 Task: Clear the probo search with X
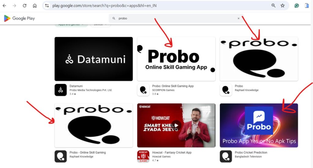(238, 18)
